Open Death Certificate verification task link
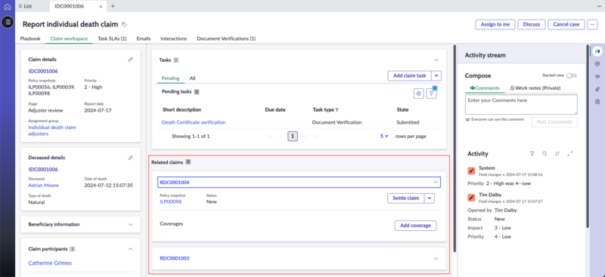The image size is (605, 277). (x=194, y=122)
